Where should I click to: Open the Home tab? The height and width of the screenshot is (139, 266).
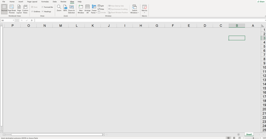[12, 2]
